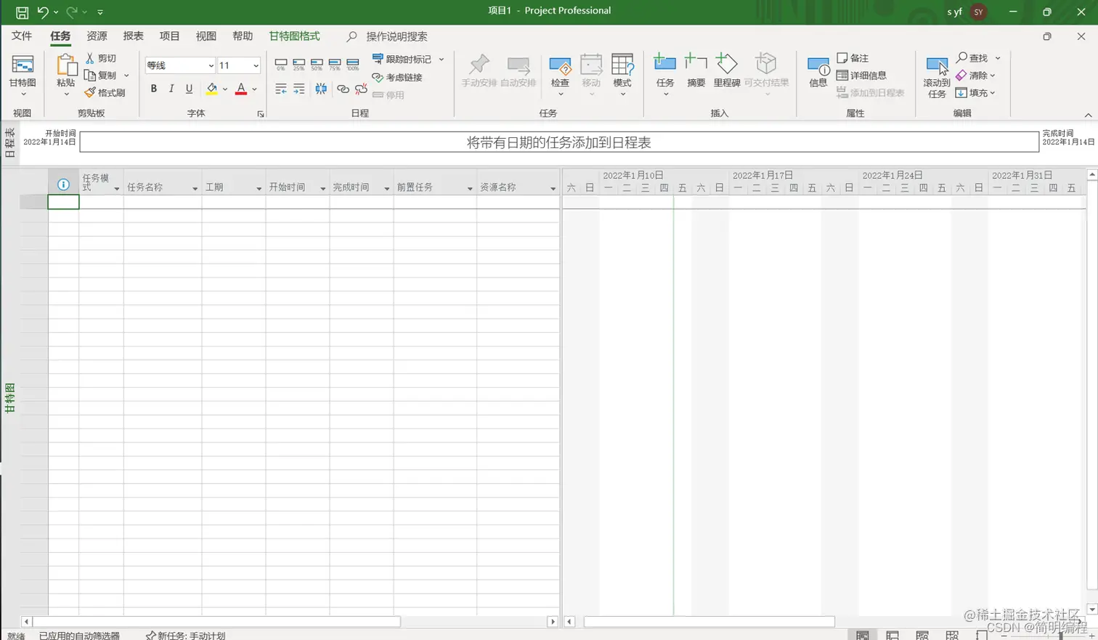The width and height of the screenshot is (1098, 640).
Task: Expand the Find (查找) dropdown arrow
Action: pos(998,58)
